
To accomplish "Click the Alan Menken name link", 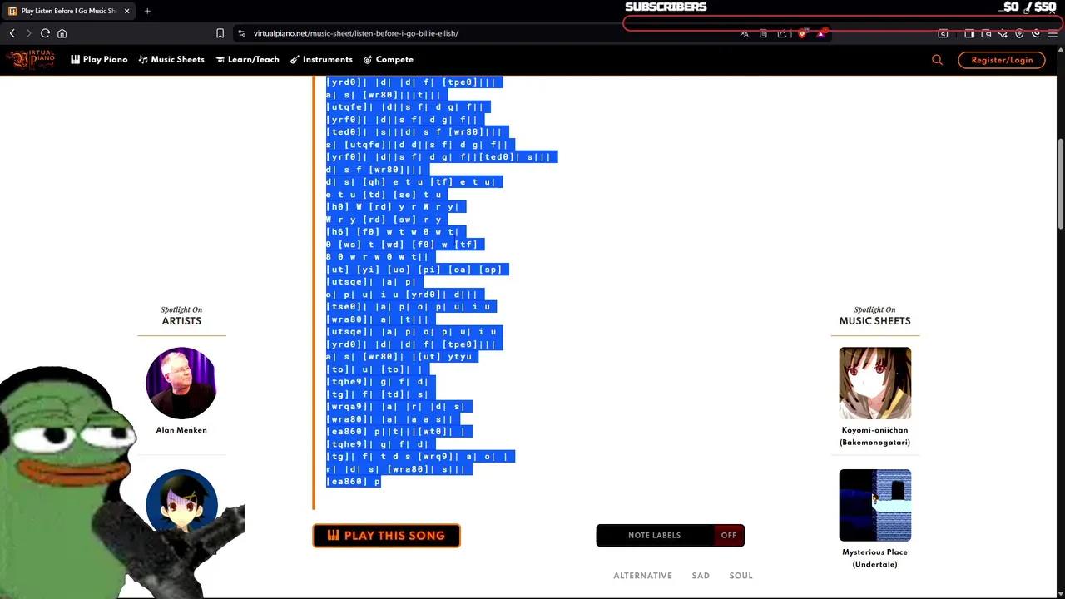I will (x=181, y=430).
